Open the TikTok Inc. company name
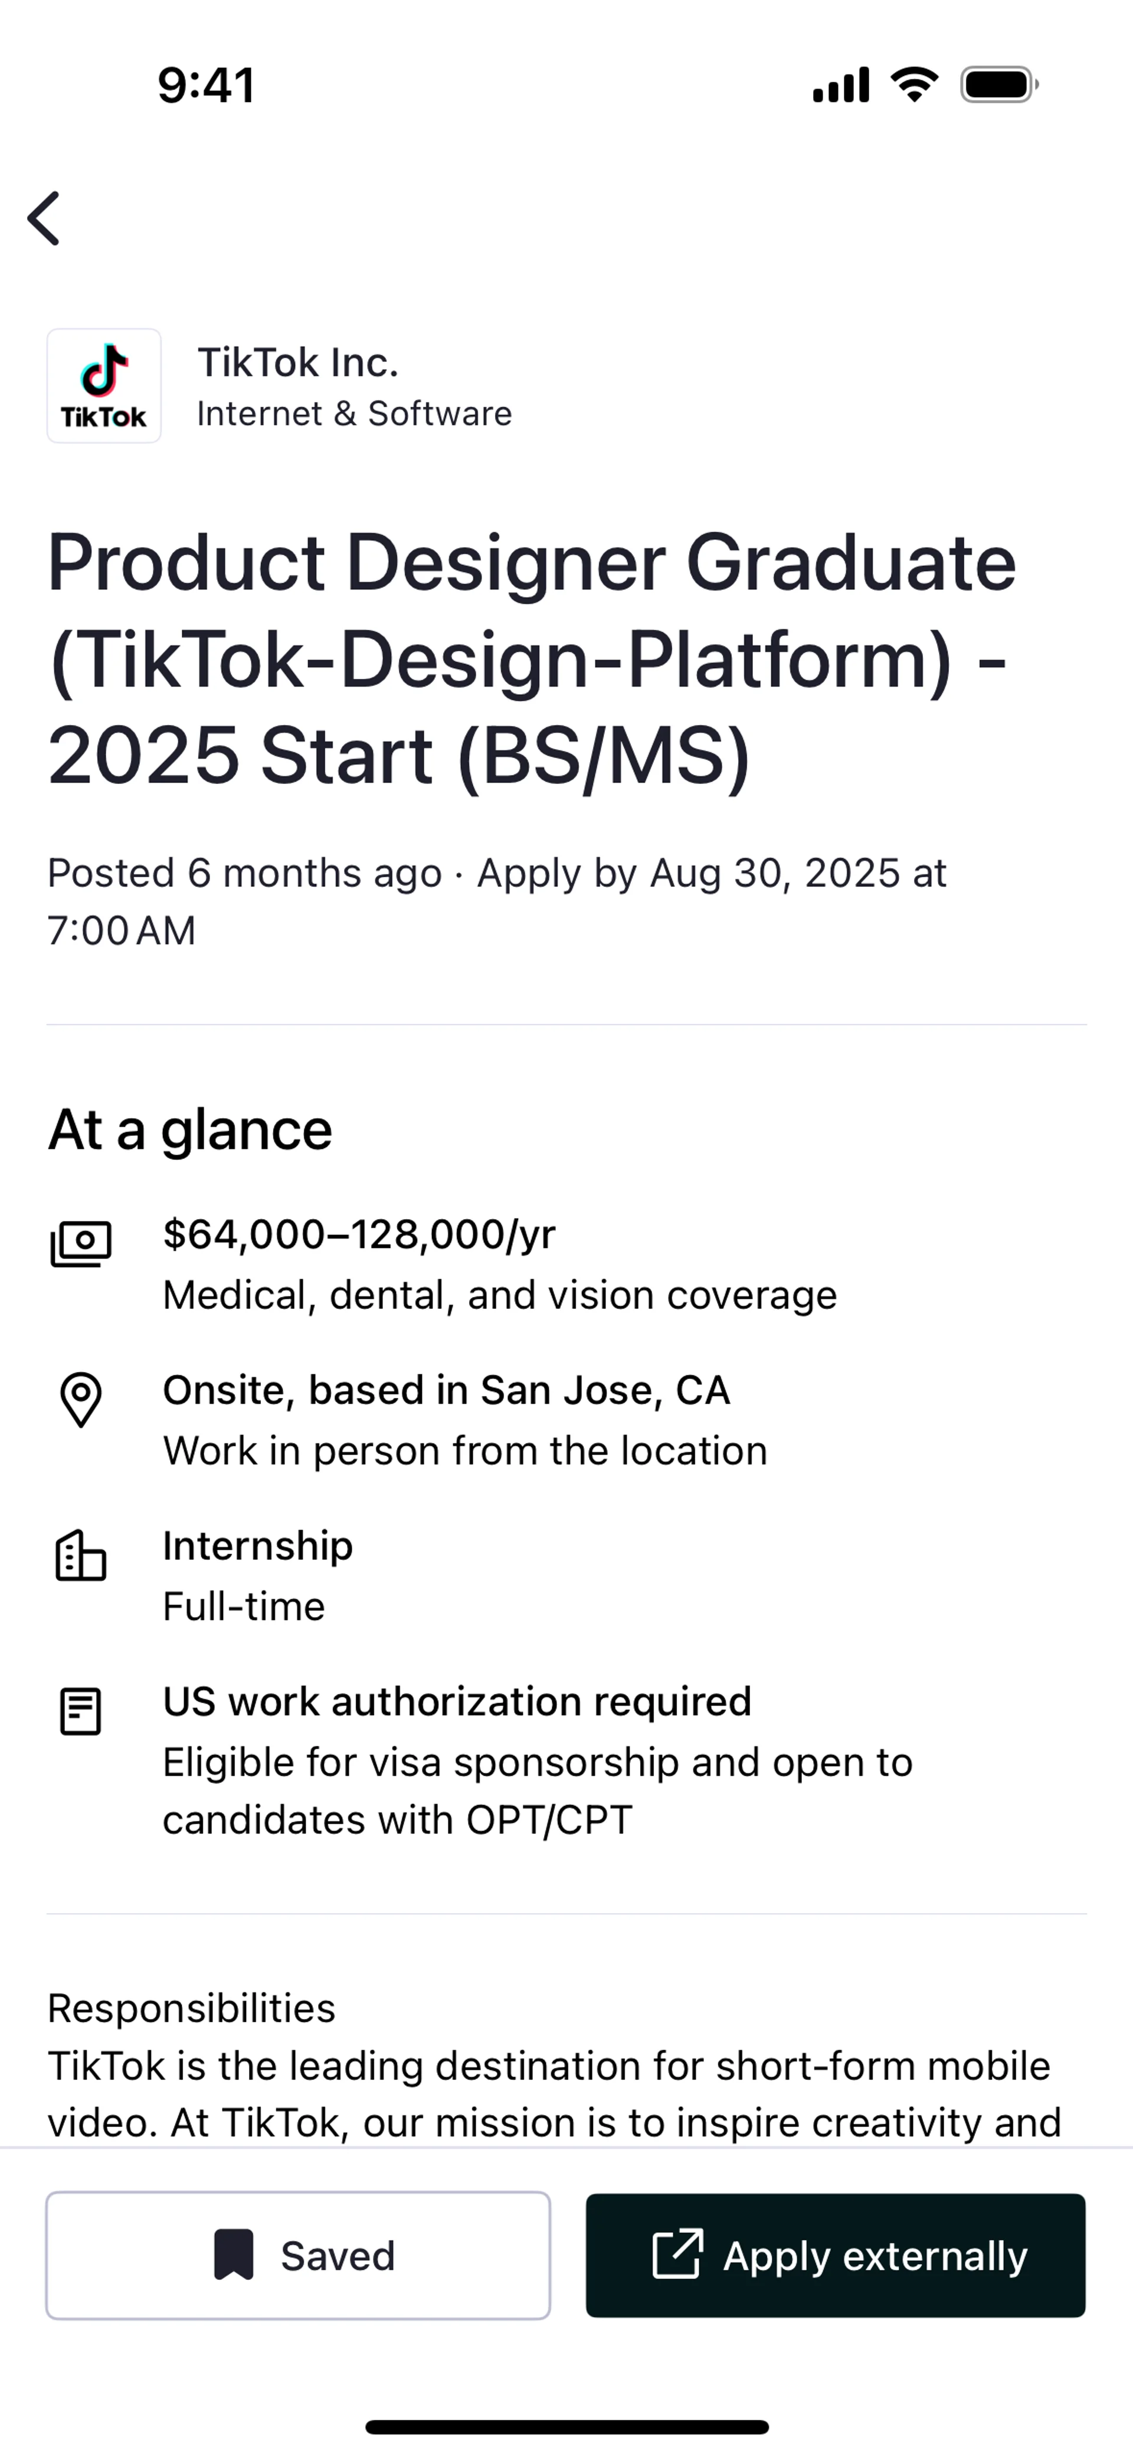This screenshot has height=2457, width=1133. 297,362
